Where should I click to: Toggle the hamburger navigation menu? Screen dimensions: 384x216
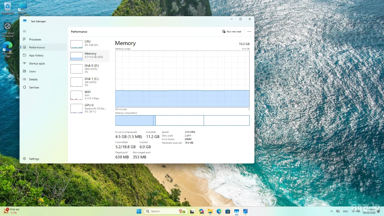click(25, 31)
